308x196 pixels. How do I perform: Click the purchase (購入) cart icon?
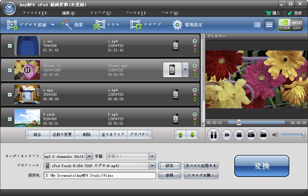pos(268,13)
